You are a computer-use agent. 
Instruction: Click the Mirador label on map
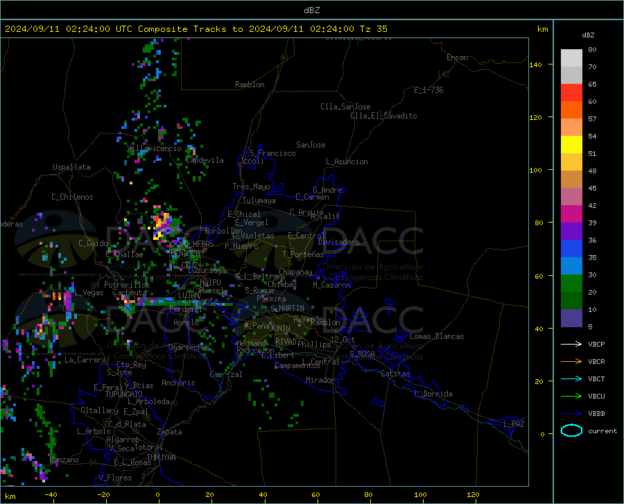coord(320,380)
